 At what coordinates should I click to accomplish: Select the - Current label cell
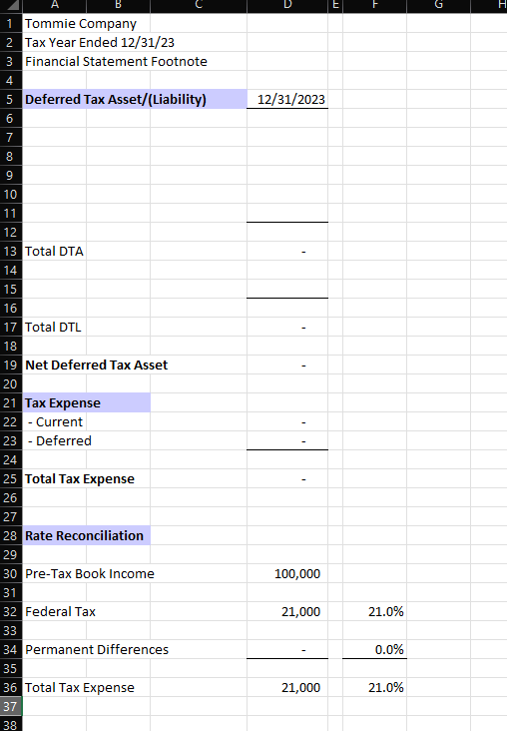tap(55, 421)
